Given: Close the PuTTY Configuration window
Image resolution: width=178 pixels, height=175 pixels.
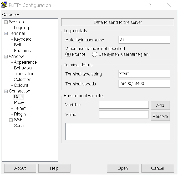Looking at the screenshot, I should click(x=169, y=5).
